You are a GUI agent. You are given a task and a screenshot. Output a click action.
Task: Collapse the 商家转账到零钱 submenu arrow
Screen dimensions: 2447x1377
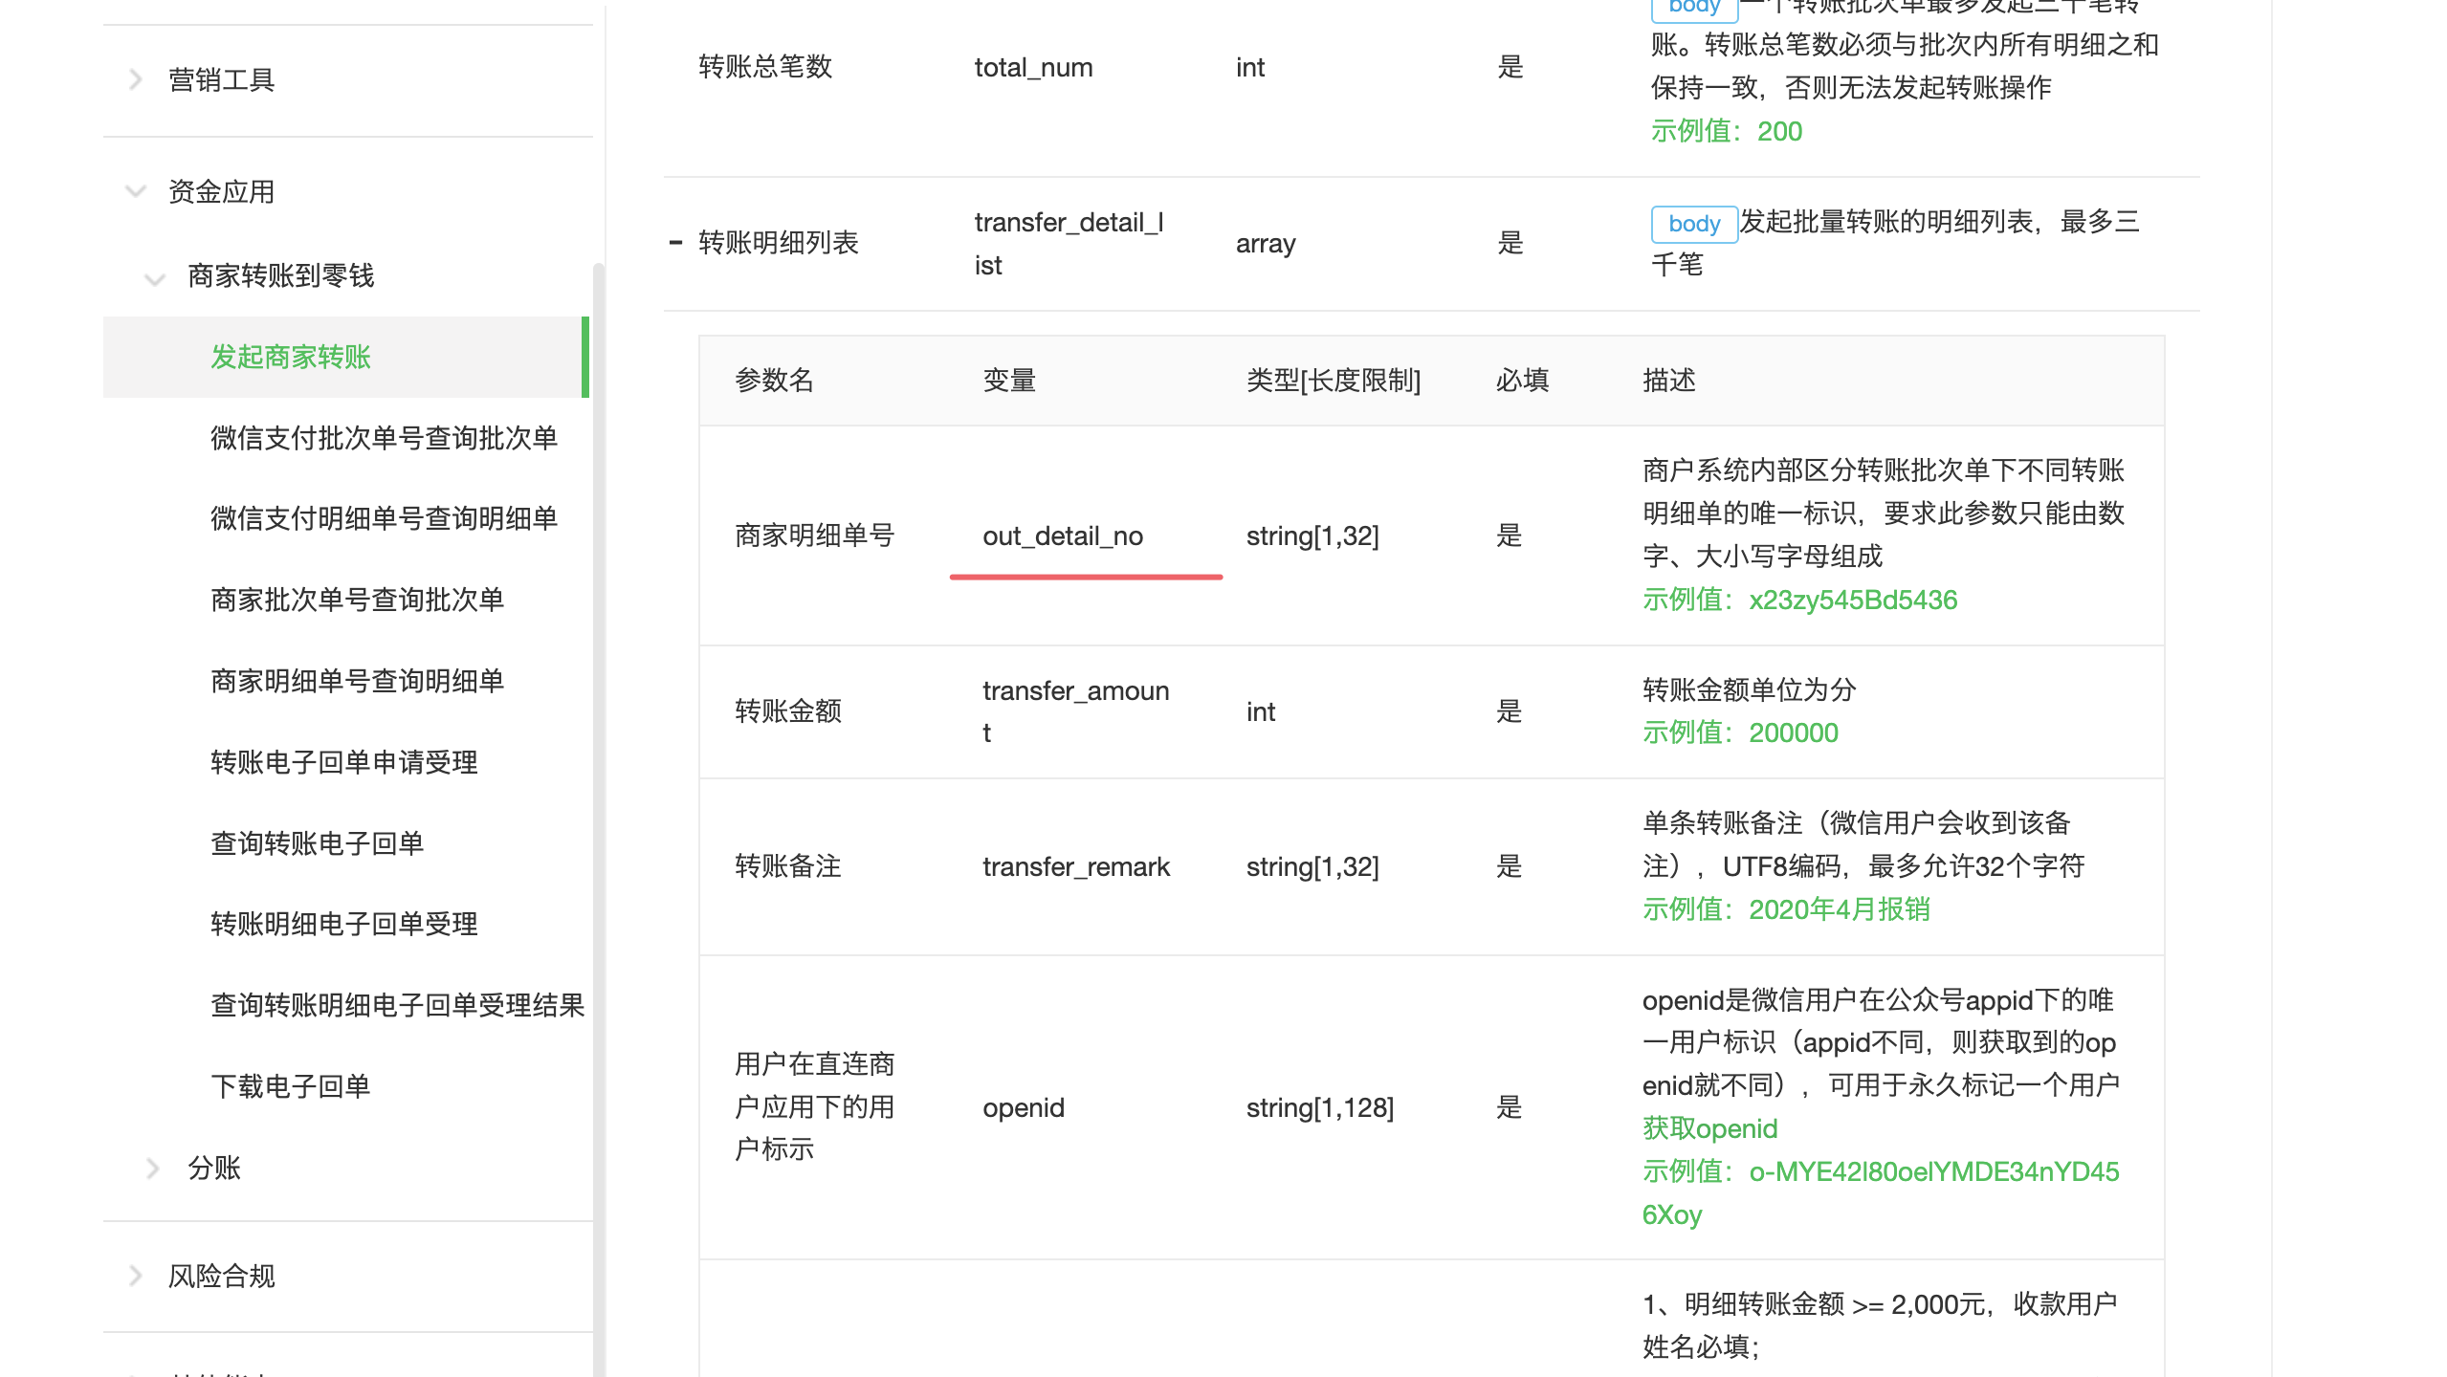154,278
